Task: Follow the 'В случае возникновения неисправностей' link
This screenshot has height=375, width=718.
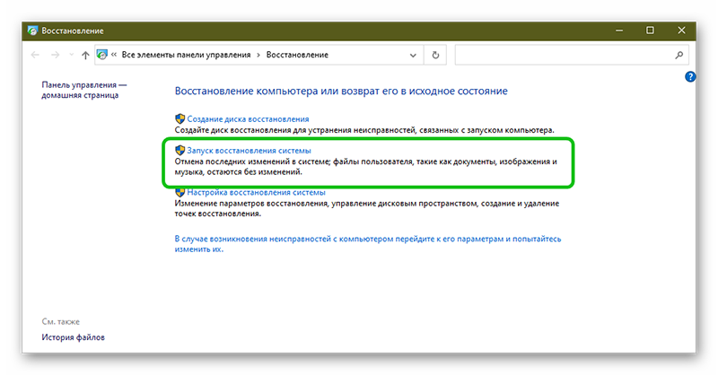Action: pyautogui.click(x=368, y=244)
